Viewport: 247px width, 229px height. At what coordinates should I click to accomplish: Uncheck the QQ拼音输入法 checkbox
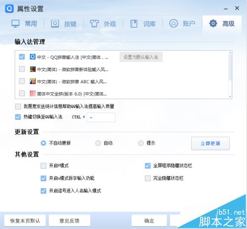point(22,57)
